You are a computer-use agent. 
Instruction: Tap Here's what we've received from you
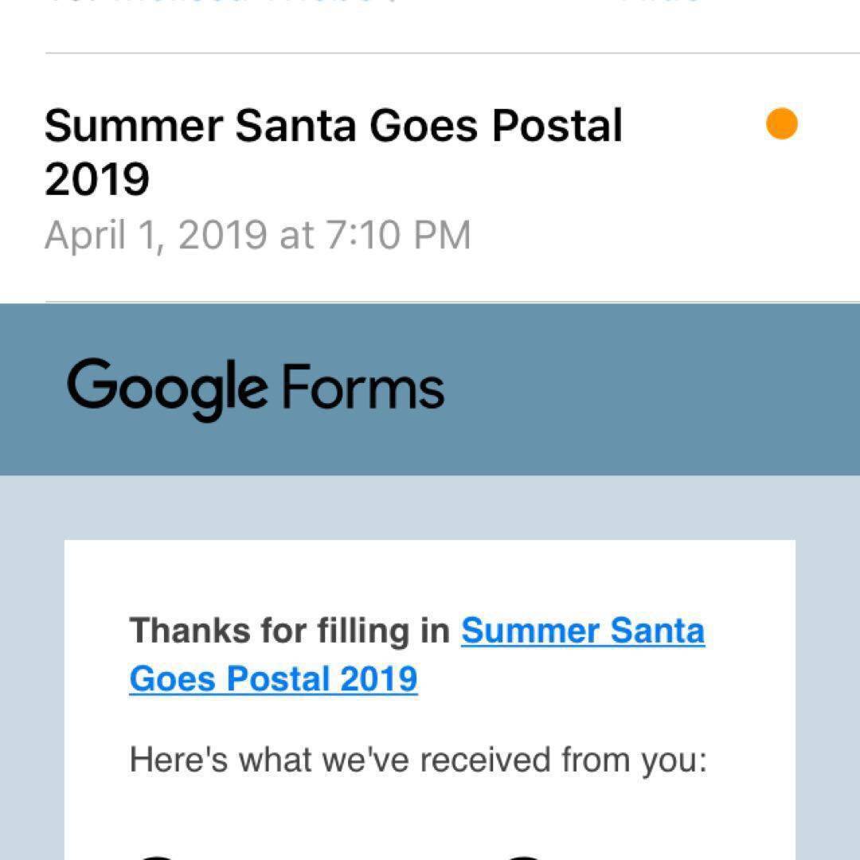pos(418,760)
